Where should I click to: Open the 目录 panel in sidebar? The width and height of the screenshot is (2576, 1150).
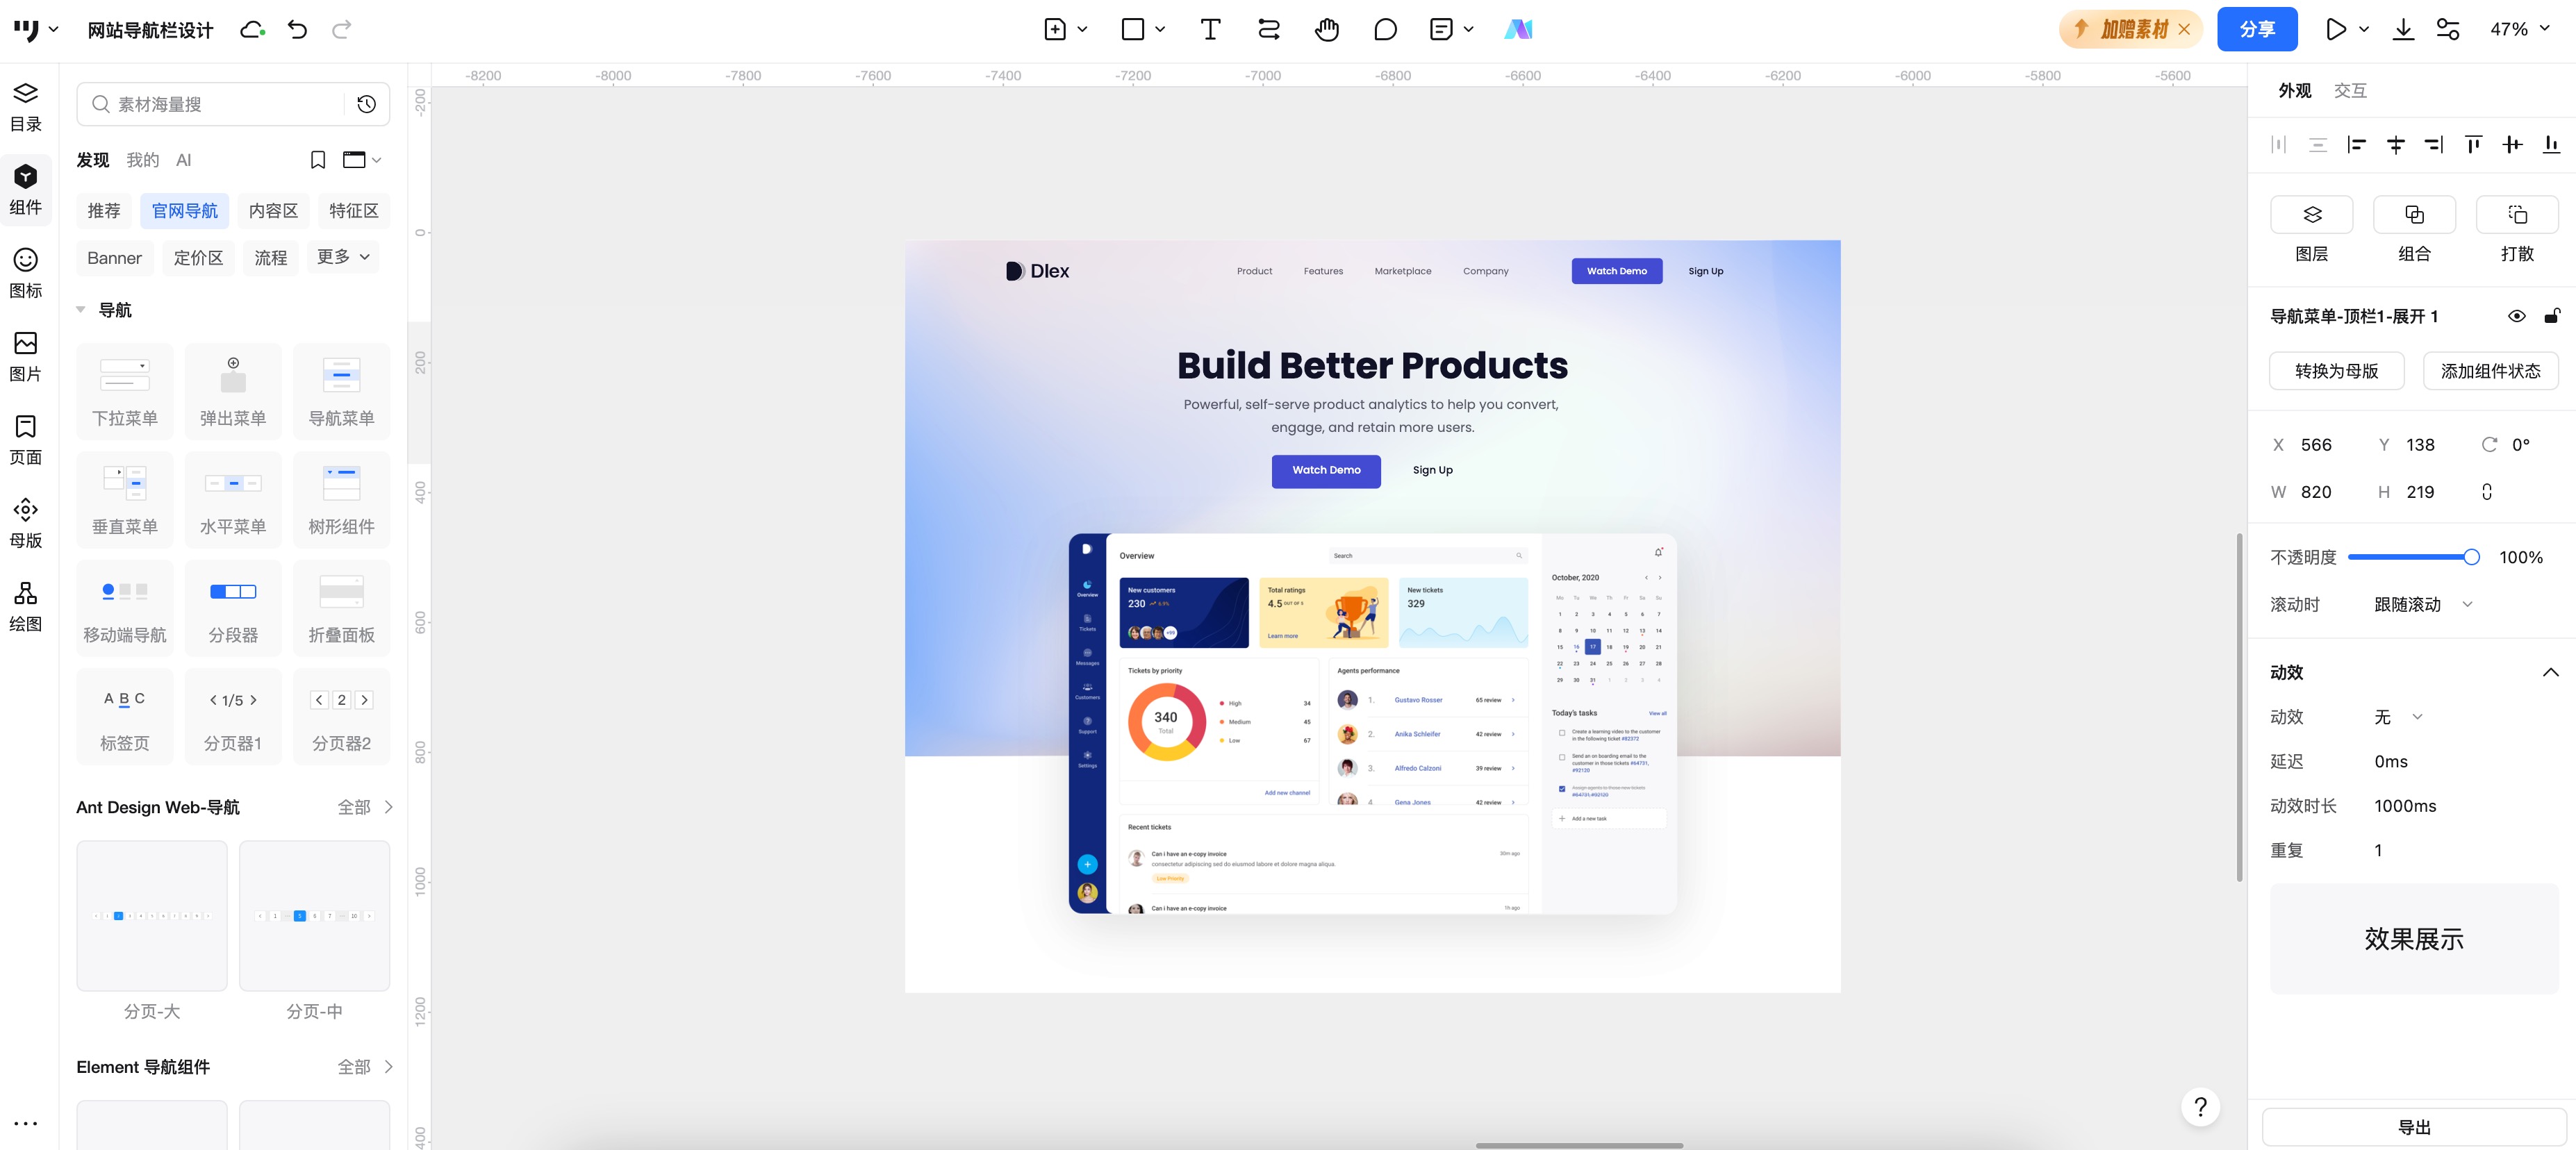point(26,107)
